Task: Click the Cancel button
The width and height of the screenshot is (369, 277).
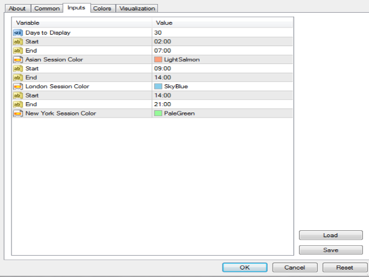Action: point(295,267)
